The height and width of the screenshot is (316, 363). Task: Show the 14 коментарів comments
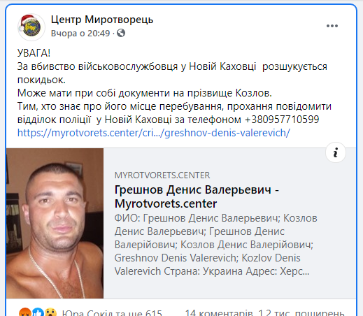coord(219,313)
